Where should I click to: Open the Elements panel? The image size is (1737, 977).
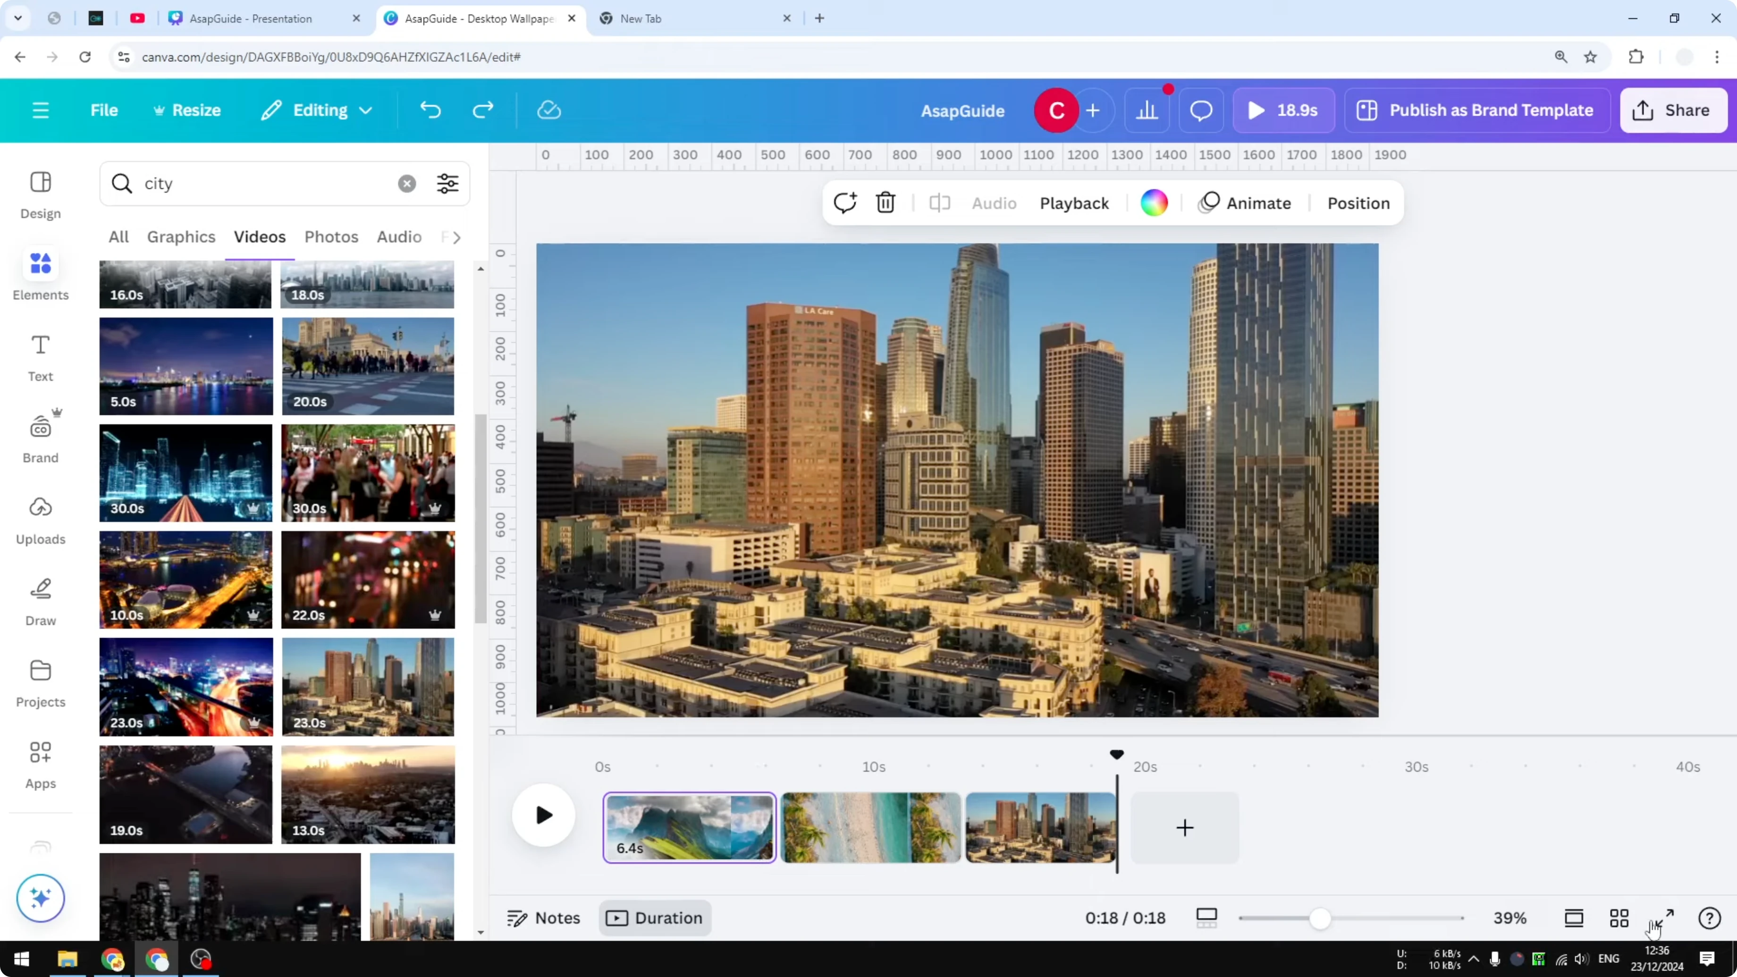[40, 274]
